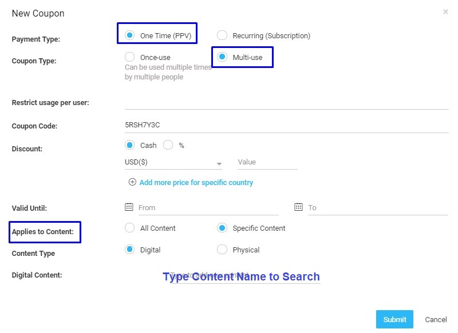The image size is (458, 333).
Task: Click the New Coupon title
Action: tap(38, 13)
